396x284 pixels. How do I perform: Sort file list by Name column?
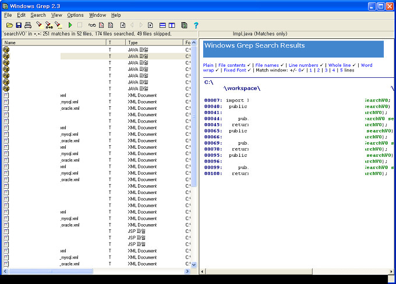pyautogui.click(x=54, y=42)
